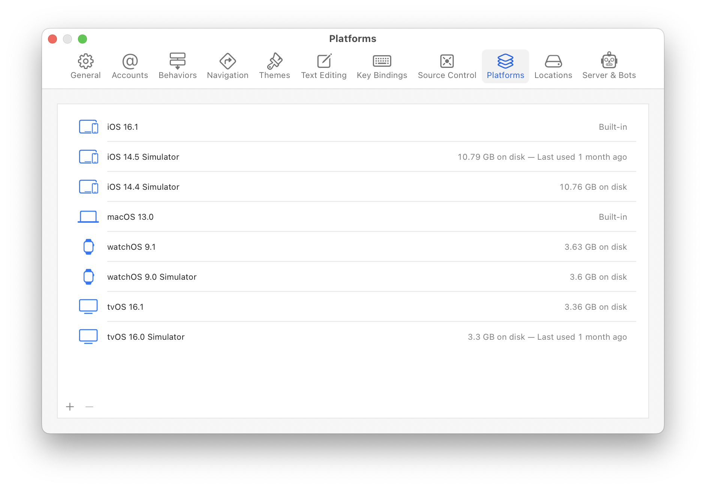Open the Behaviors settings pane
The image size is (706, 489).
pos(177,66)
